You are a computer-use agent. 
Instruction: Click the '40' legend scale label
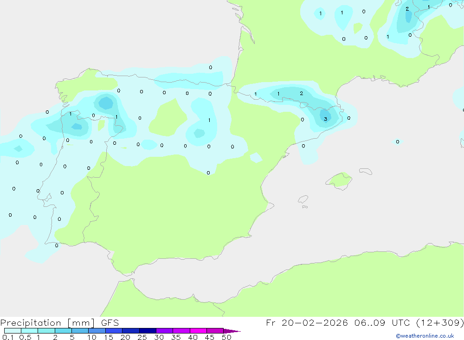[x=193, y=337]
